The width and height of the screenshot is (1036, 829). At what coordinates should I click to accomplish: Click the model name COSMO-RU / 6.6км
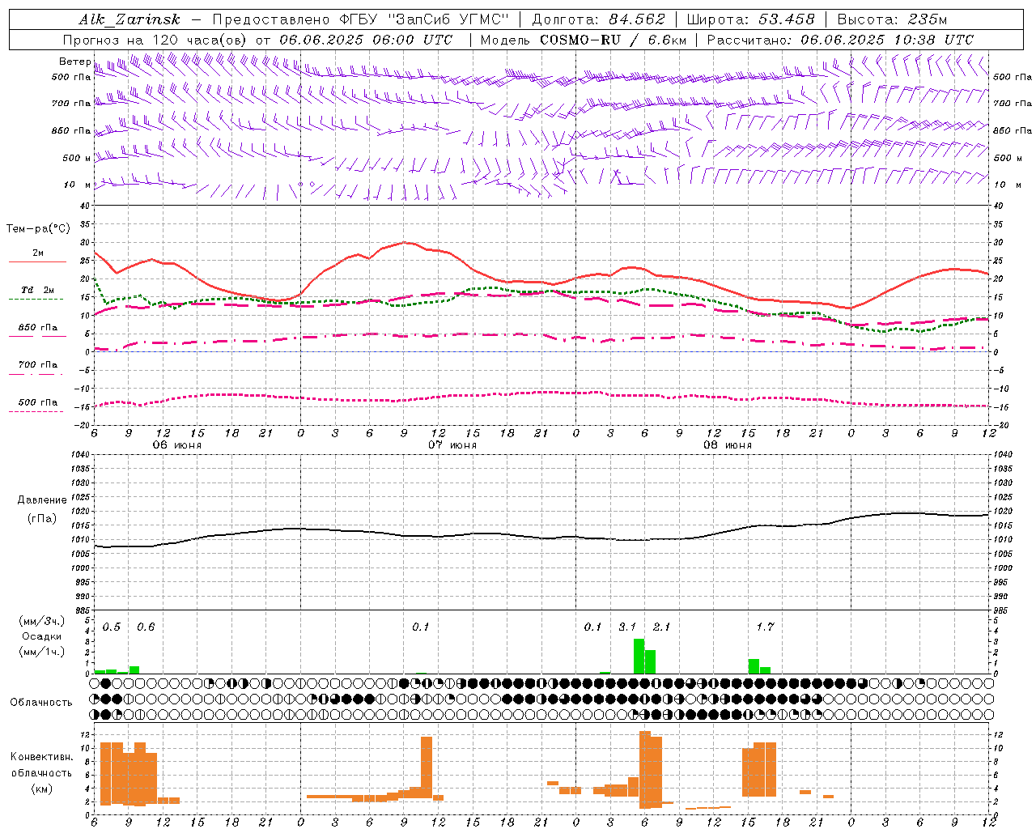(x=614, y=40)
